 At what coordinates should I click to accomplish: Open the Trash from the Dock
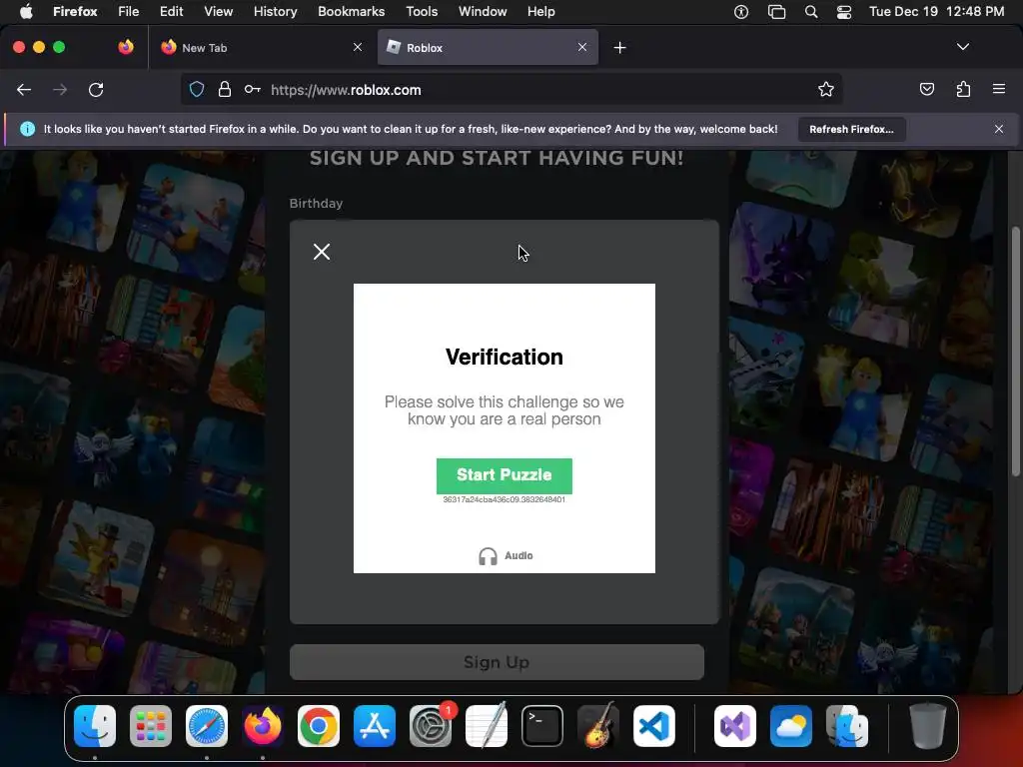[x=927, y=725]
